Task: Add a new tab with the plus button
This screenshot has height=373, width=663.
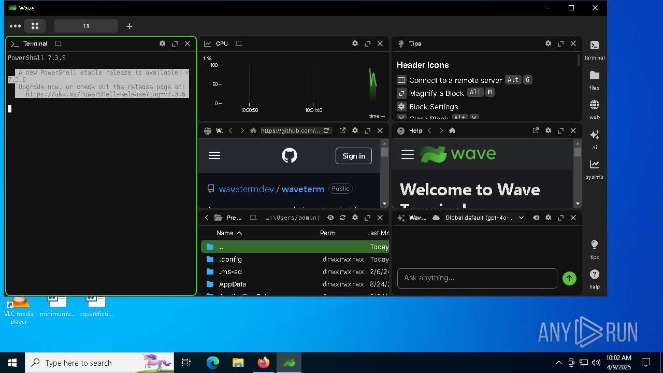Action: tap(129, 26)
